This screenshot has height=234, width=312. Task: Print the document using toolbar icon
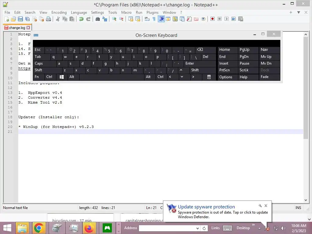click(48, 19)
